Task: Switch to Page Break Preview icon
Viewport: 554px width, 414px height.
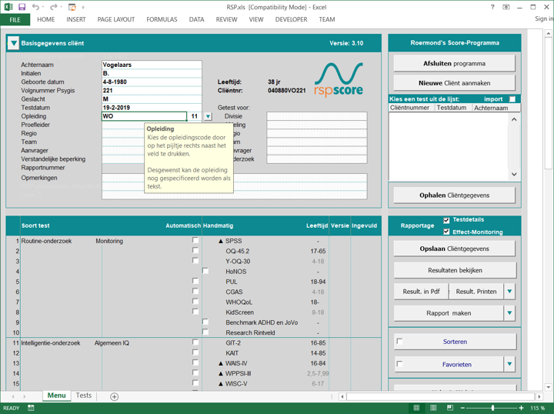Action: coord(450,408)
